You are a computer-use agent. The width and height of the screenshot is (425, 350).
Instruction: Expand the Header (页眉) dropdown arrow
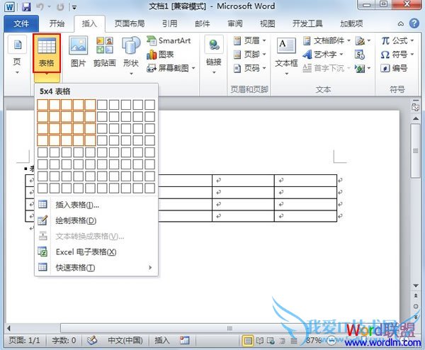[x=264, y=40]
